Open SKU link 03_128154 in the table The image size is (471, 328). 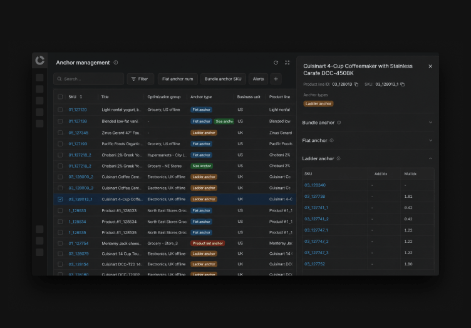click(78, 264)
